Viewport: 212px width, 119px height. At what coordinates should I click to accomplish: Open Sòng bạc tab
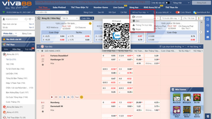[x=134, y=7]
